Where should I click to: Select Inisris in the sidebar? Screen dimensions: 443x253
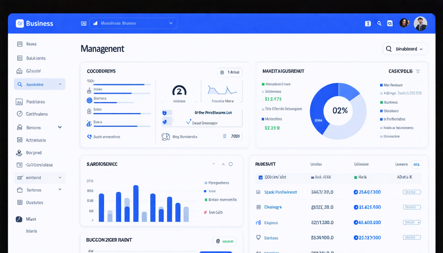32,231
